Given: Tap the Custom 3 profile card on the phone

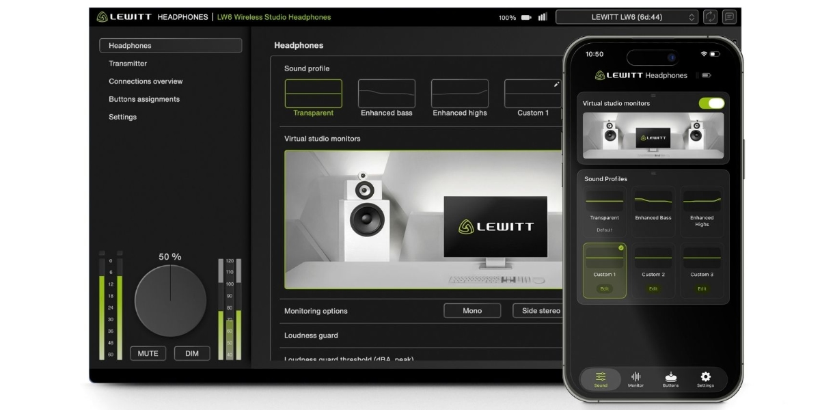Looking at the screenshot, I should pyautogui.click(x=702, y=270).
